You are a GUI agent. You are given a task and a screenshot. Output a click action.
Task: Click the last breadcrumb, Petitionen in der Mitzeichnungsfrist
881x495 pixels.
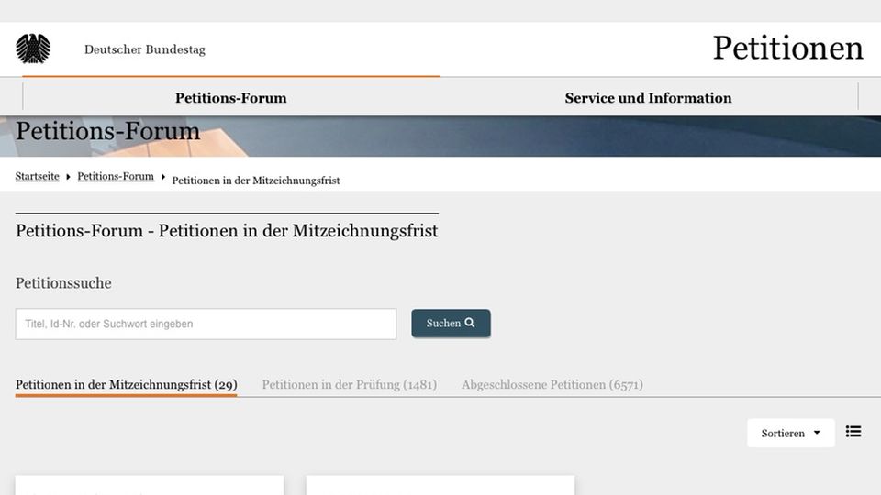pos(256,181)
